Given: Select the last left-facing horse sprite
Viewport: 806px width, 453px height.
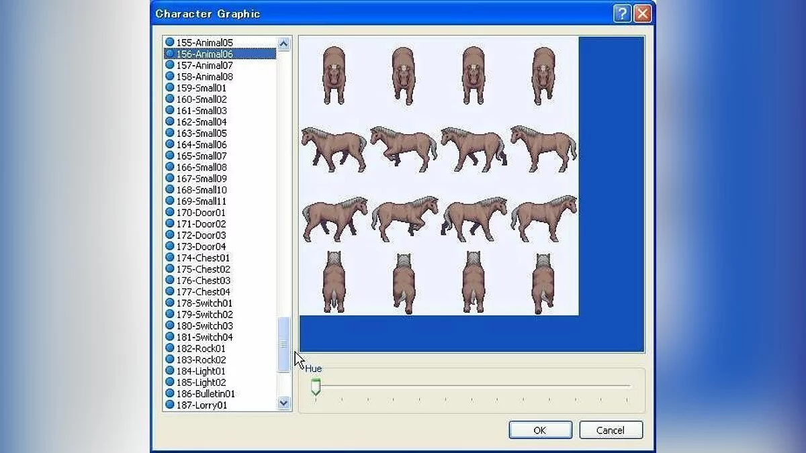Looking at the screenshot, I should point(543,148).
